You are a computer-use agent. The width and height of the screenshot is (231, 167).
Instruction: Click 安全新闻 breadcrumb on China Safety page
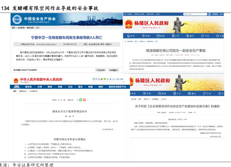pos(21,28)
